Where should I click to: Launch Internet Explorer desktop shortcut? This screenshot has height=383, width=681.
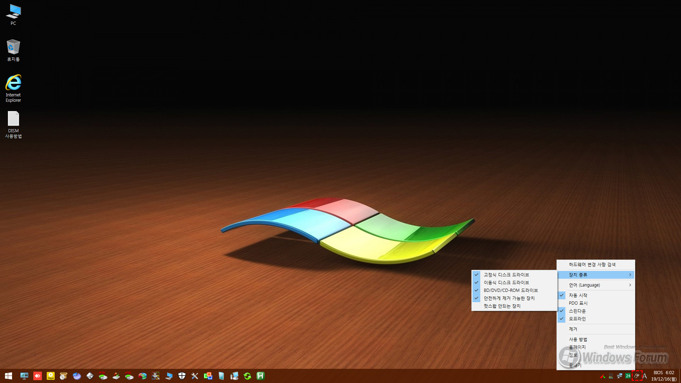pyautogui.click(x=13, y=88)
